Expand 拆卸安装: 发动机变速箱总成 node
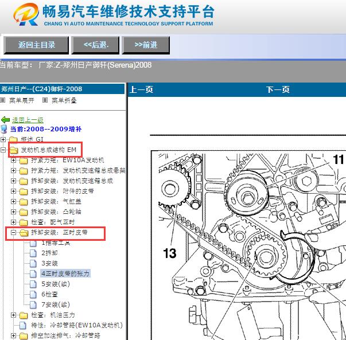 tap(13, 181)
